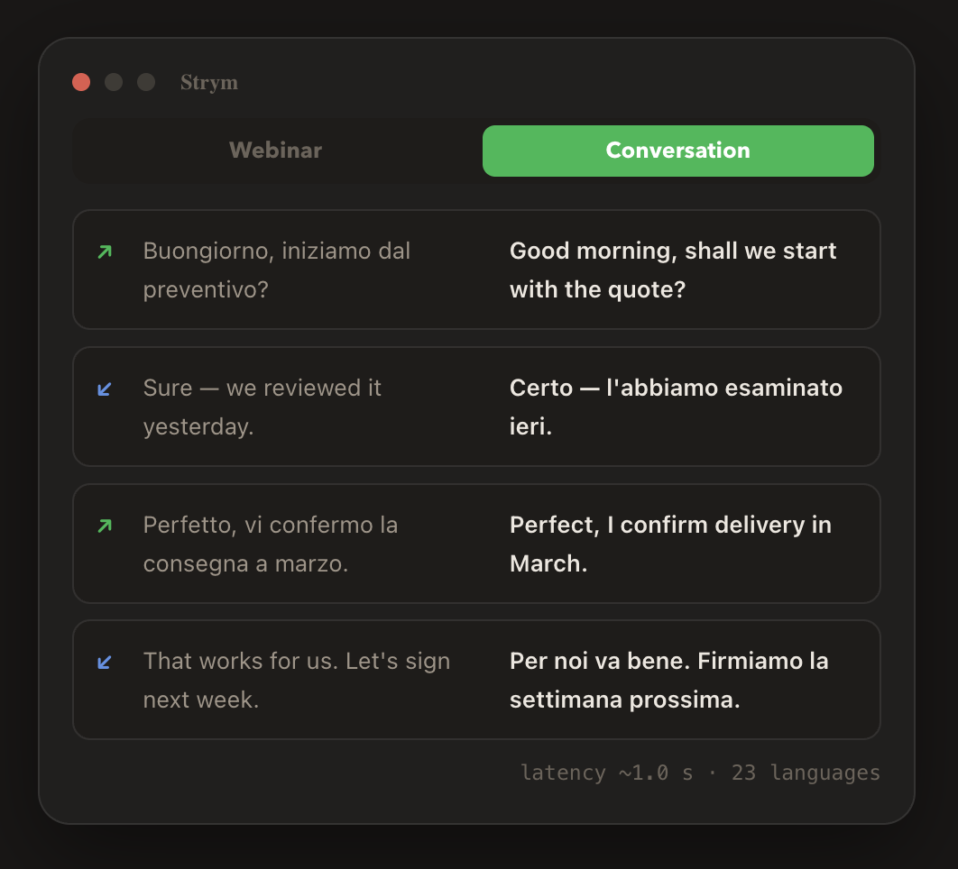Click the translation 'Perfect, I confirm delivery in March'
Screen dimensions: 958x869
point(671,544)
